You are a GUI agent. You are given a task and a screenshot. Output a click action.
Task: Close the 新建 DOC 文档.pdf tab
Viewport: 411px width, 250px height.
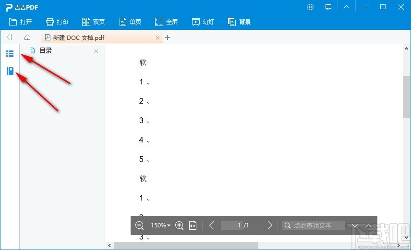pos(157,38)
